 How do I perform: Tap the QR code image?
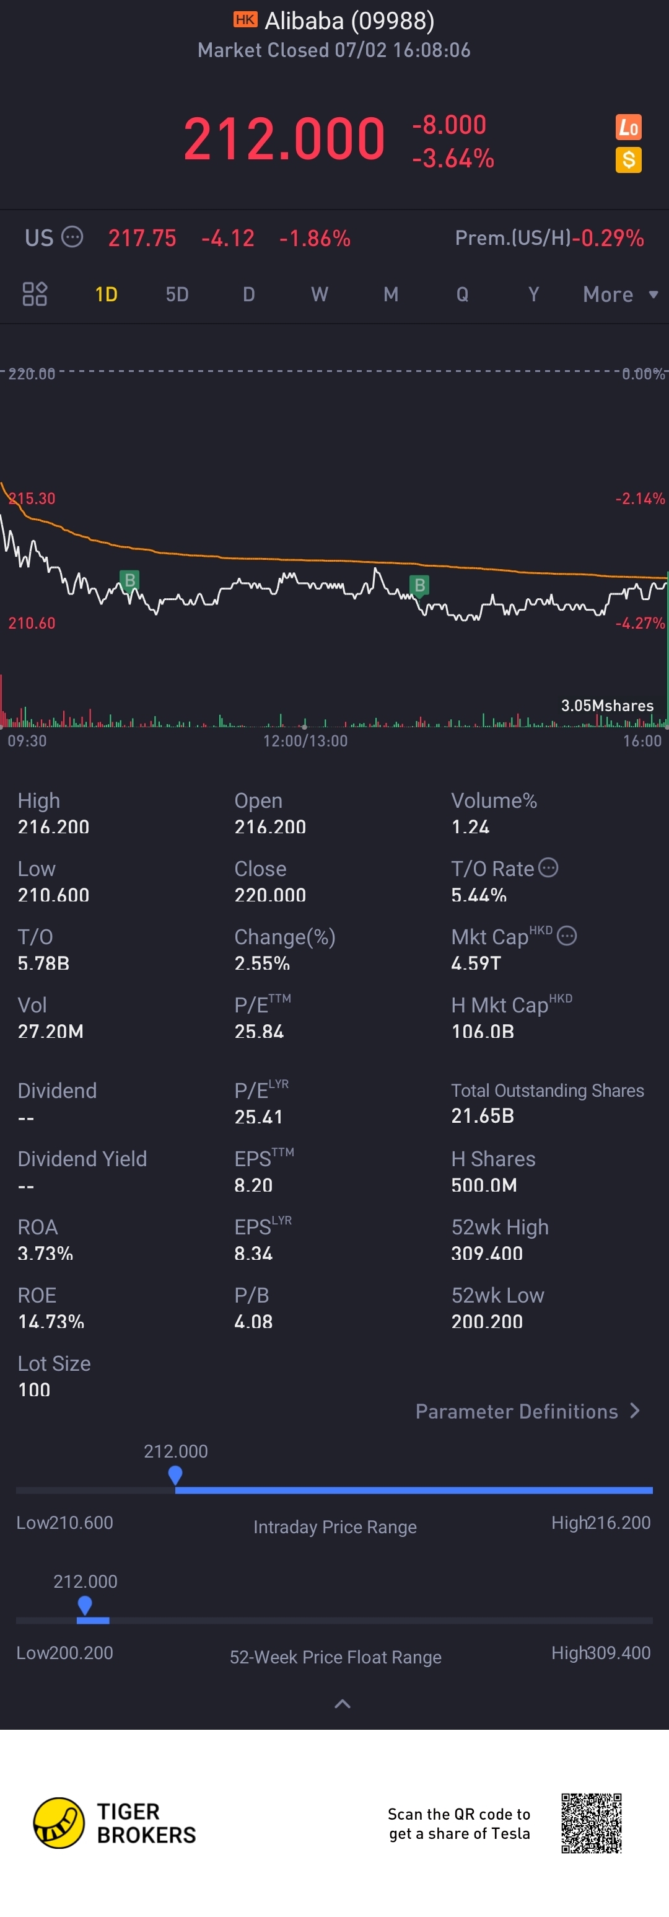591,1823
